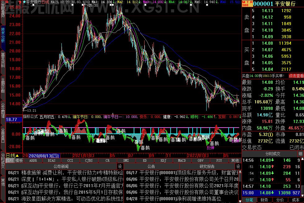Select the 15:00 14.08 trade row
The height and width of the screenshot is (203, 304).
coord(271,193)
